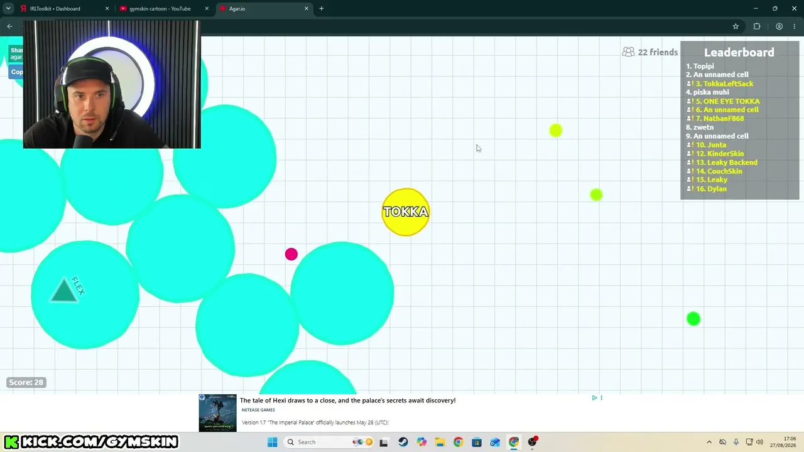The image size is (804, 452).
Task: Open Copilot from the taskbar
Action: point(421,442)
